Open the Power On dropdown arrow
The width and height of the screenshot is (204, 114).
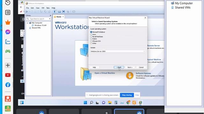click(30, 12)
